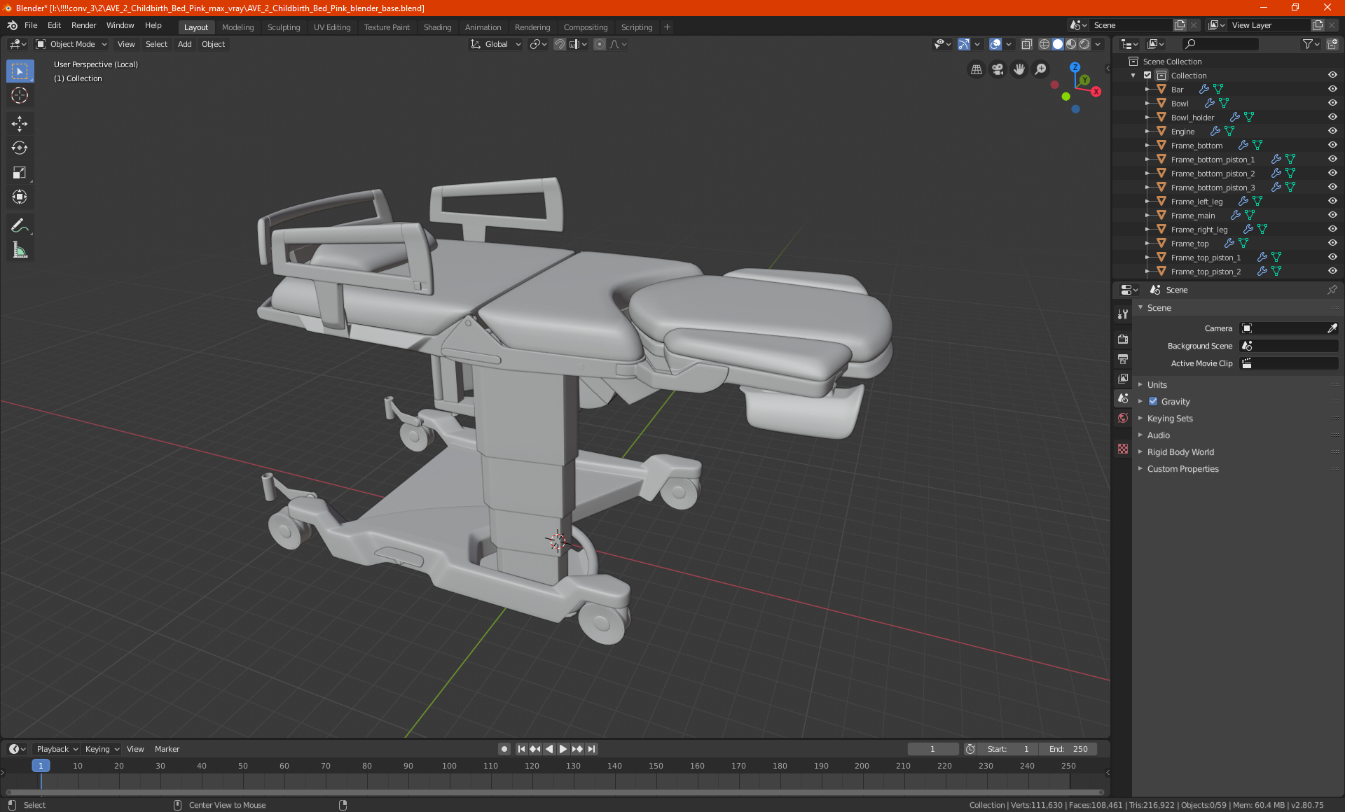The image size is (1345, 812).
Task: Play the animation forward
Action: click(563, 749)
